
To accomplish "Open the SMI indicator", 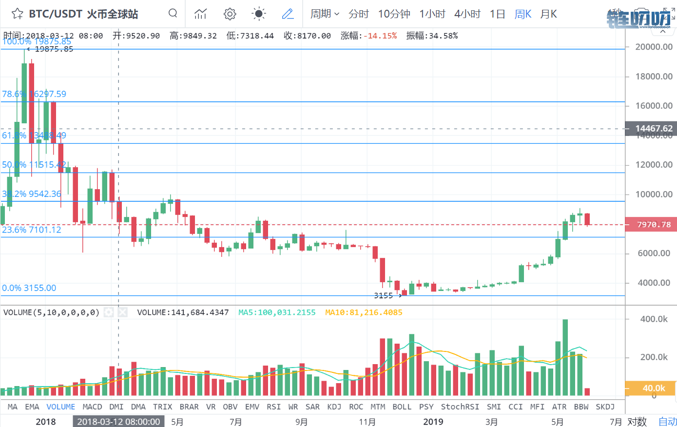I will click(494, 407).
